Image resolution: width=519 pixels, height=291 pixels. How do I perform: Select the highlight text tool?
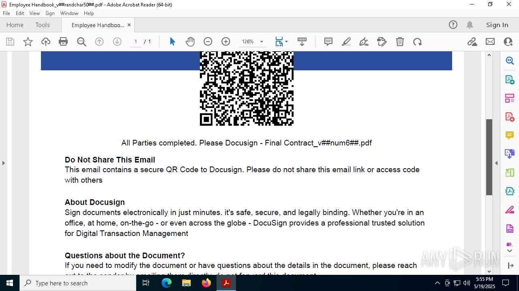click(346, 42)
